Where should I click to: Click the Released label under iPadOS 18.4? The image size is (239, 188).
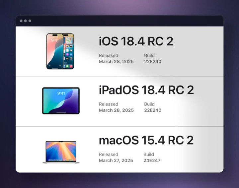click(x=108, y=104)
